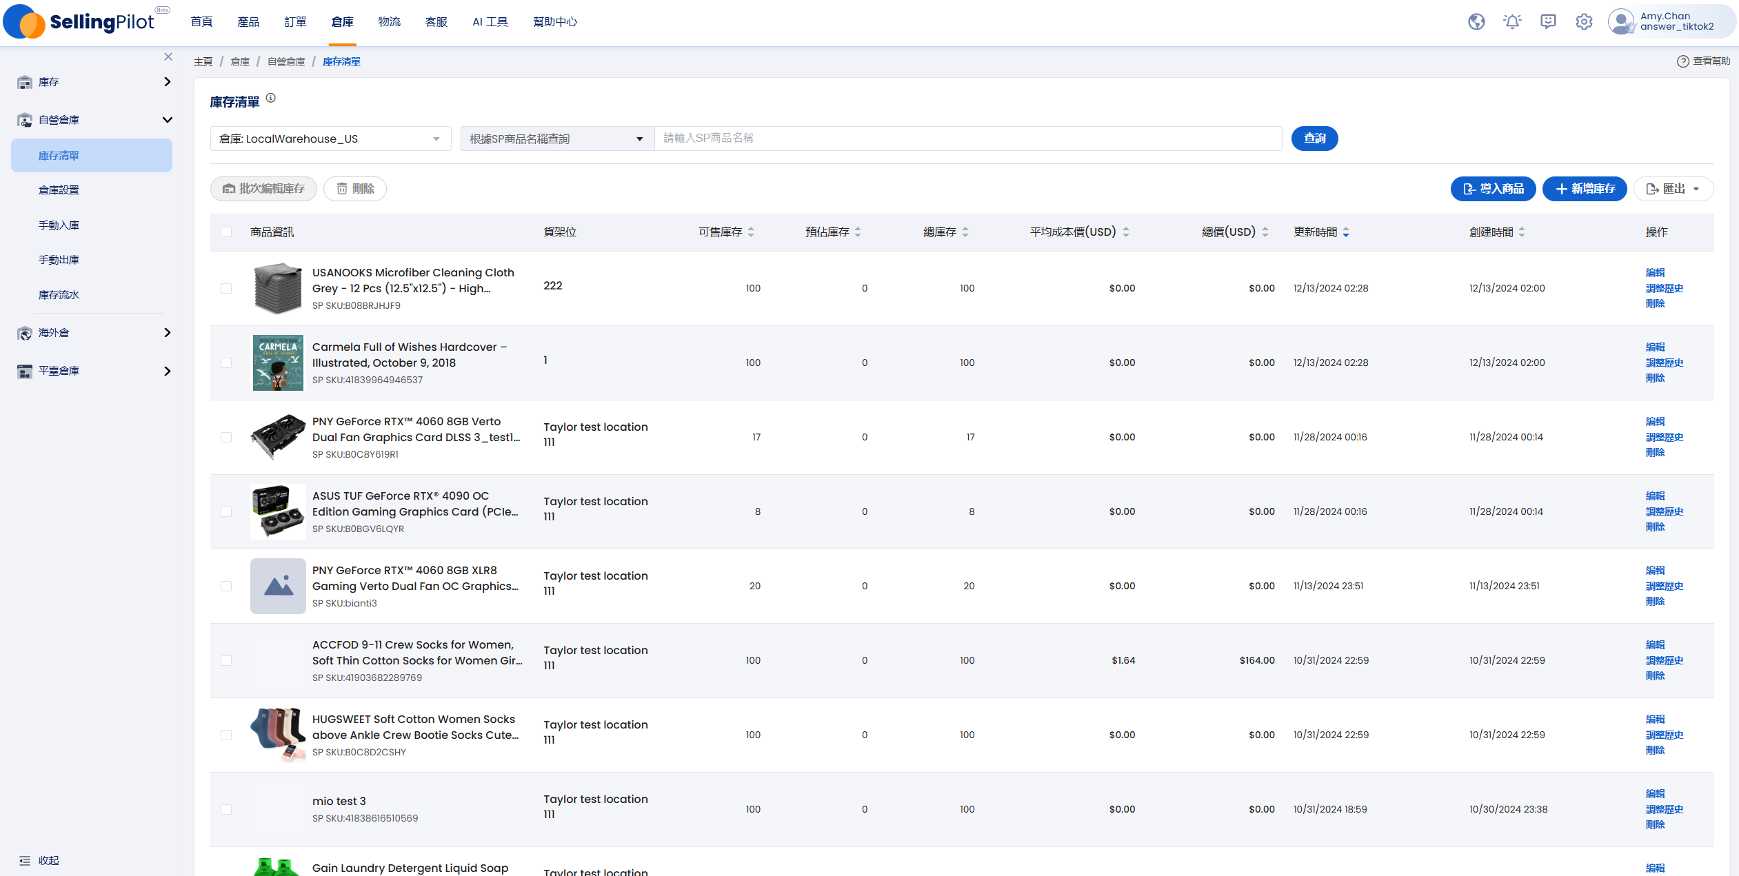Sort by 總庫存 column arrows
Screen dimensions: 1739x876
point(965,232)
